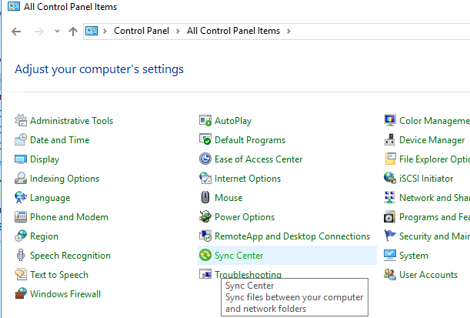
Task: Click the Phone and Modem icon
Action: [x=21, y=216]
